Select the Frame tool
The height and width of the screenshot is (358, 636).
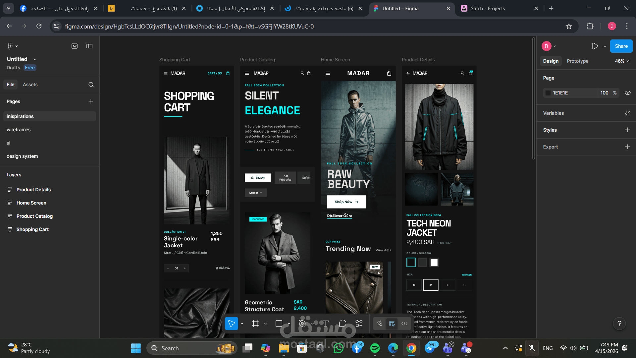(255, 323)
